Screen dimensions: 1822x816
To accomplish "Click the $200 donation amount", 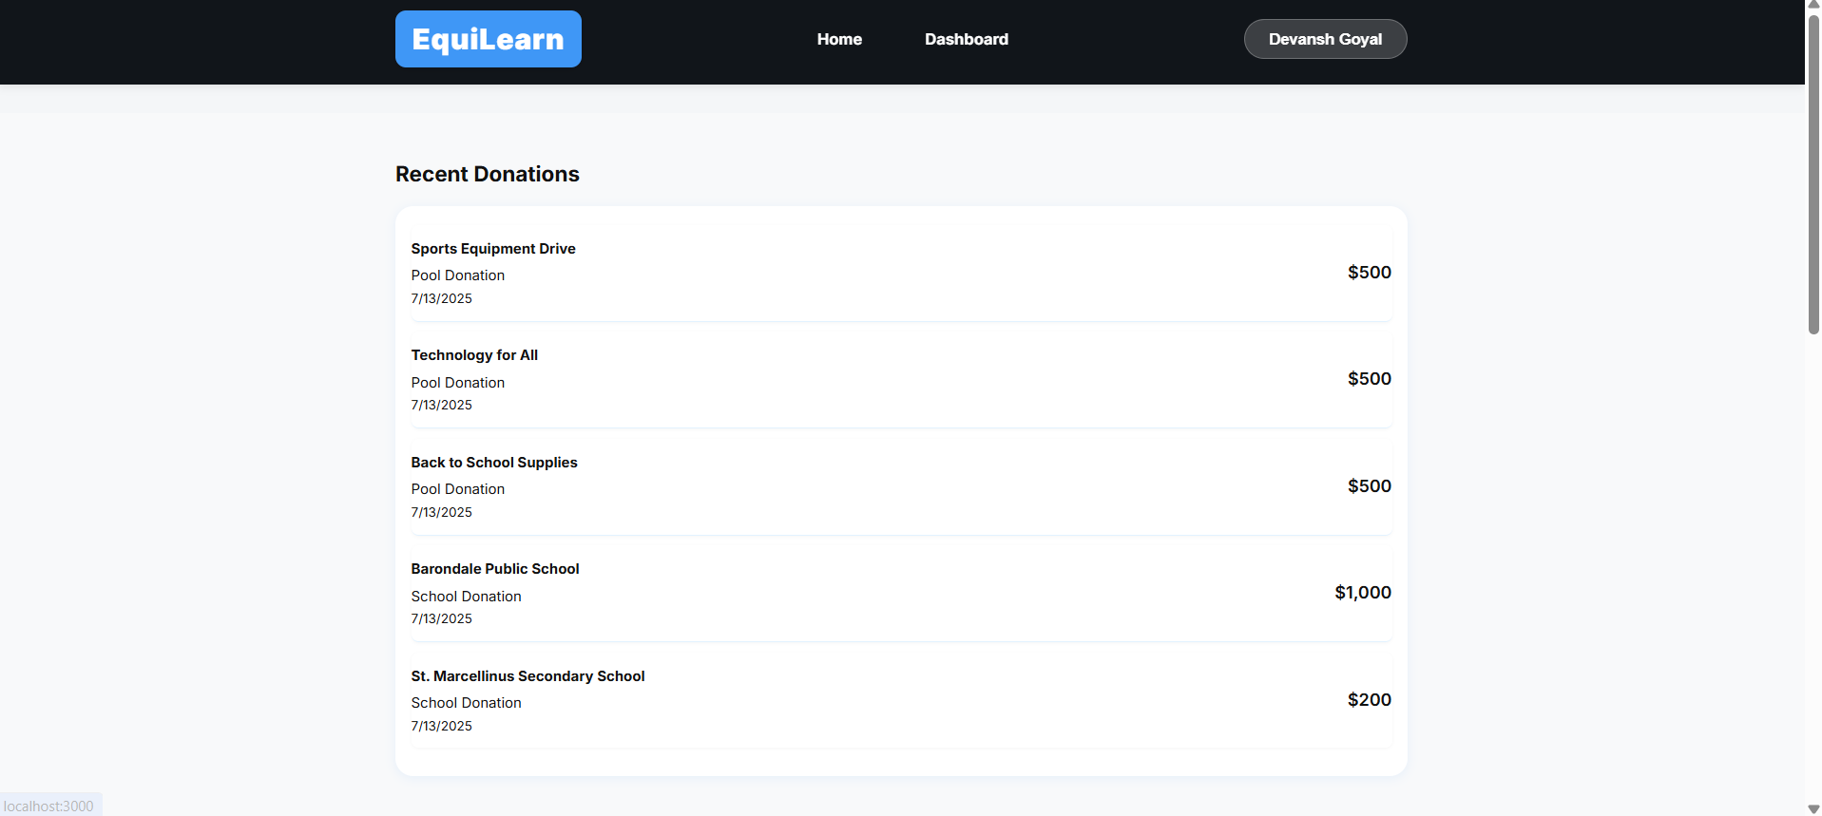I will click(1369, 699).
